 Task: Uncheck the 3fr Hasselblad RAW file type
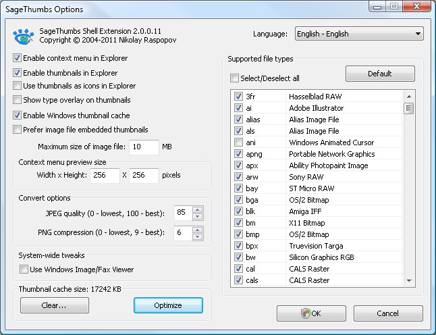[238, 97]
